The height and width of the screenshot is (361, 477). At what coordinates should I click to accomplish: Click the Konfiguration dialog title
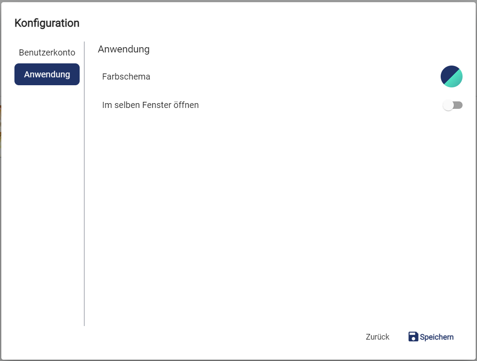coord(47,23)
